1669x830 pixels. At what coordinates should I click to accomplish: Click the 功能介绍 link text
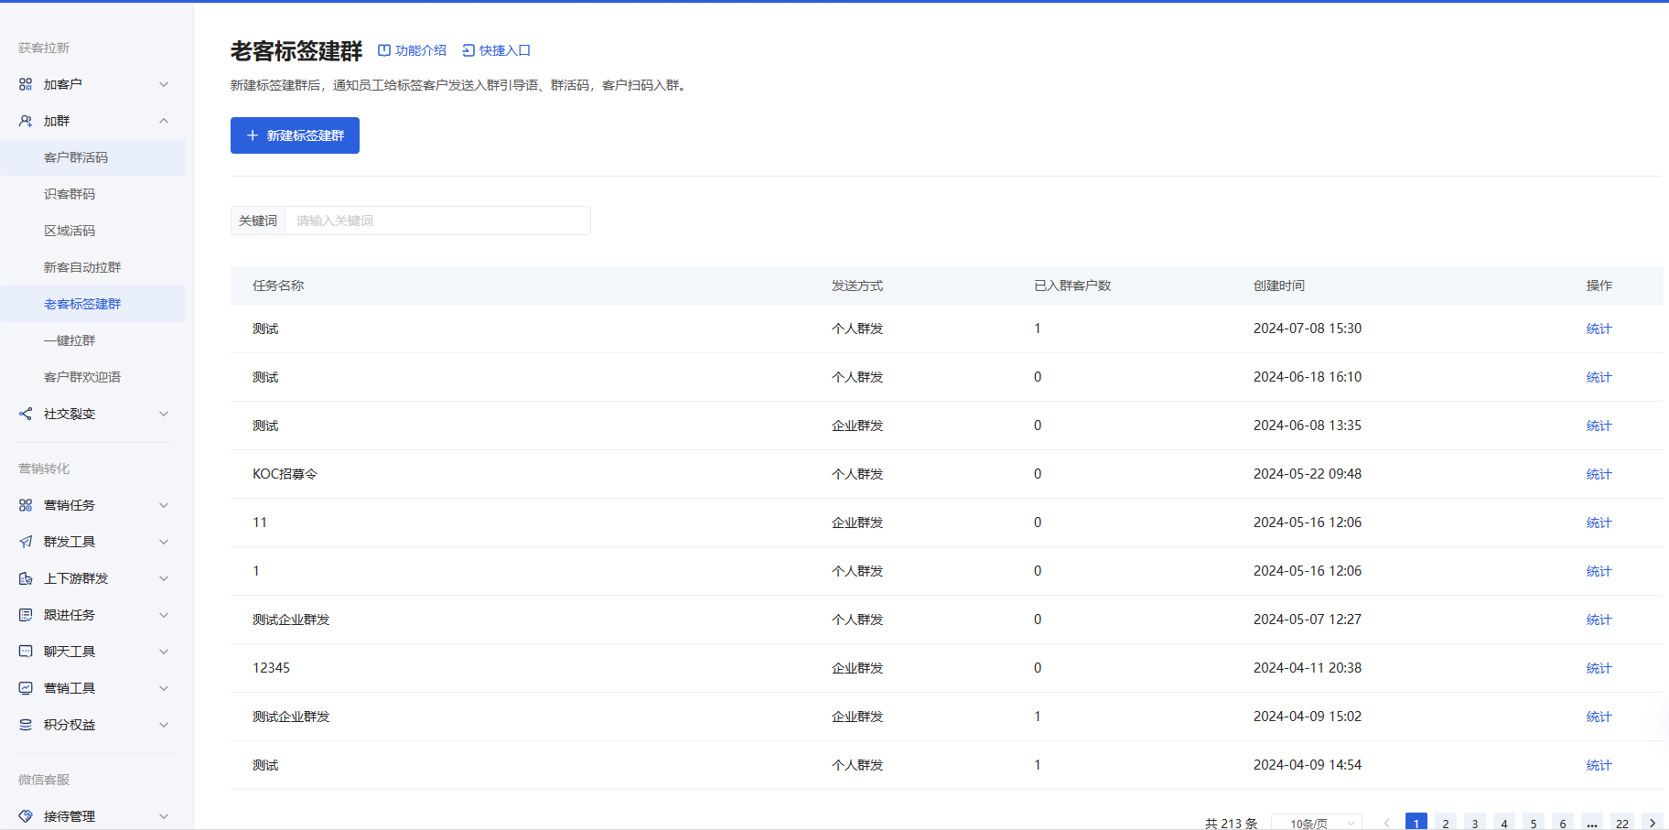point(421,50)
